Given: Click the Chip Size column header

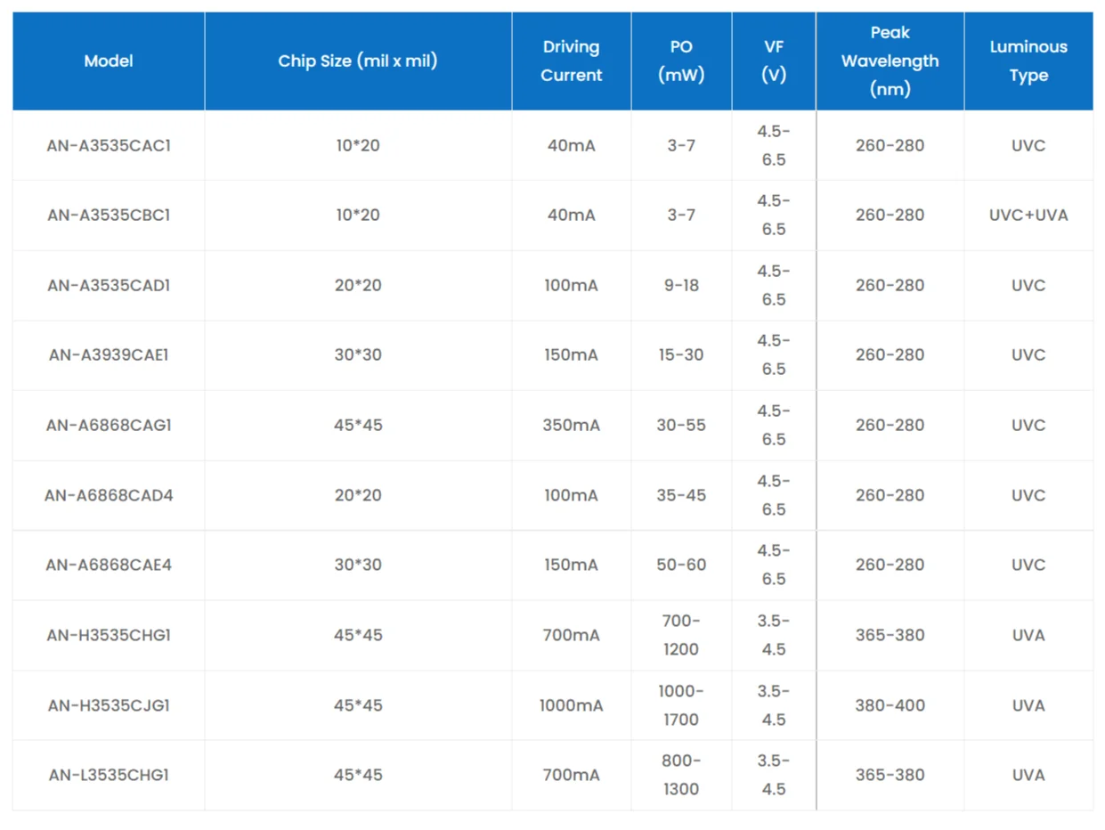Looking at the screenshot, I should coord(358,61).
